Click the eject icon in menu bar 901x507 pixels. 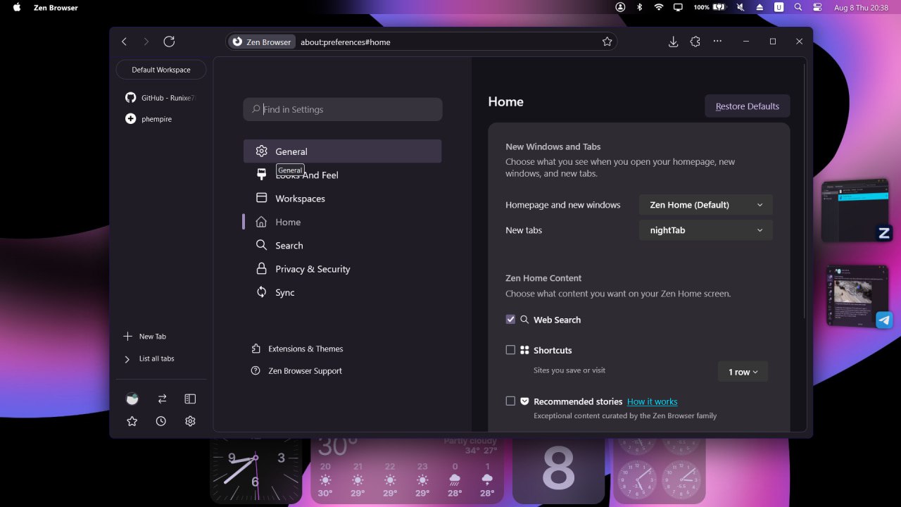pyautogui.click(x=760, y=7)
